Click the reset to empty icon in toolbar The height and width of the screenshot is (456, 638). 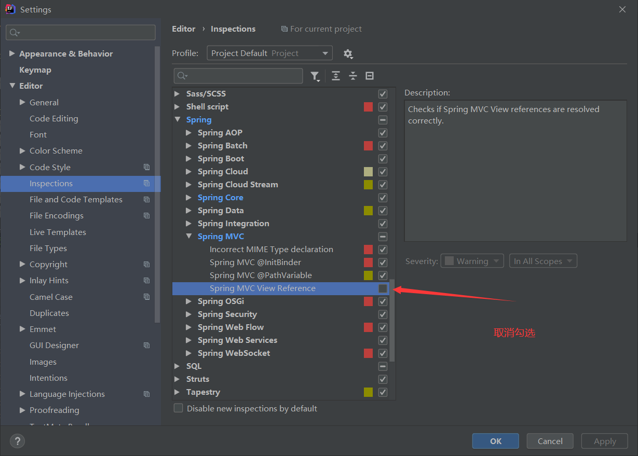tap(370, 76)
